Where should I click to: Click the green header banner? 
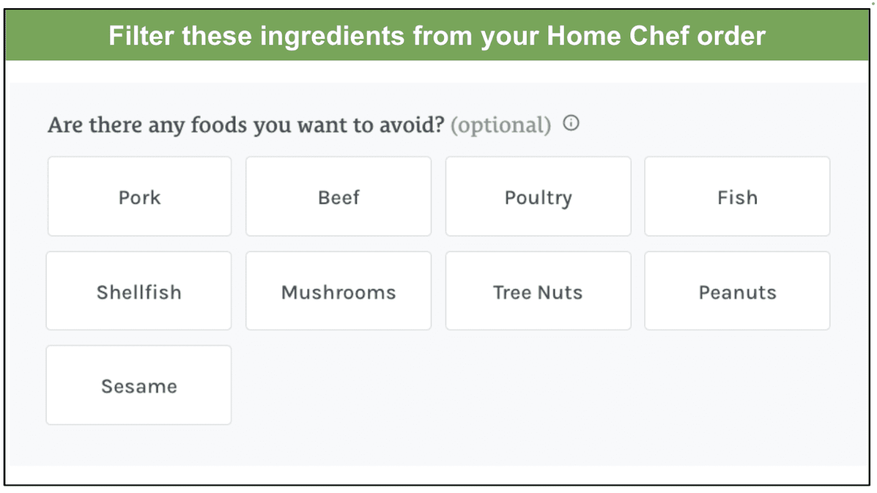point(438,36)
